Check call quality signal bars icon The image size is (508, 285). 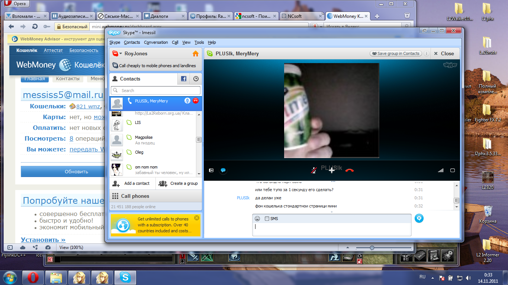(441, 170)
